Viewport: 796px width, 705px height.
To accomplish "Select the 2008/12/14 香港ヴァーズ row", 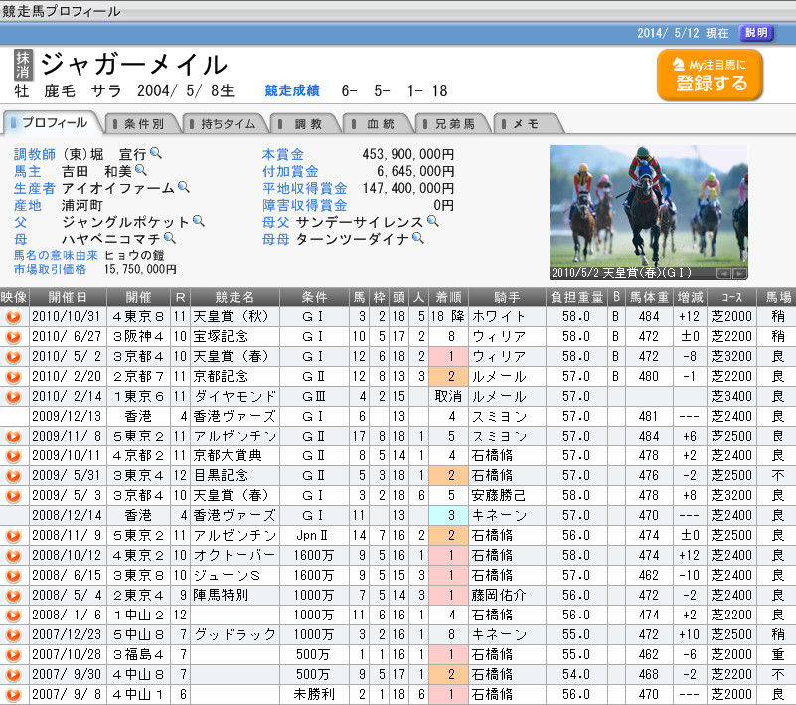I will [x=398, y=515].
